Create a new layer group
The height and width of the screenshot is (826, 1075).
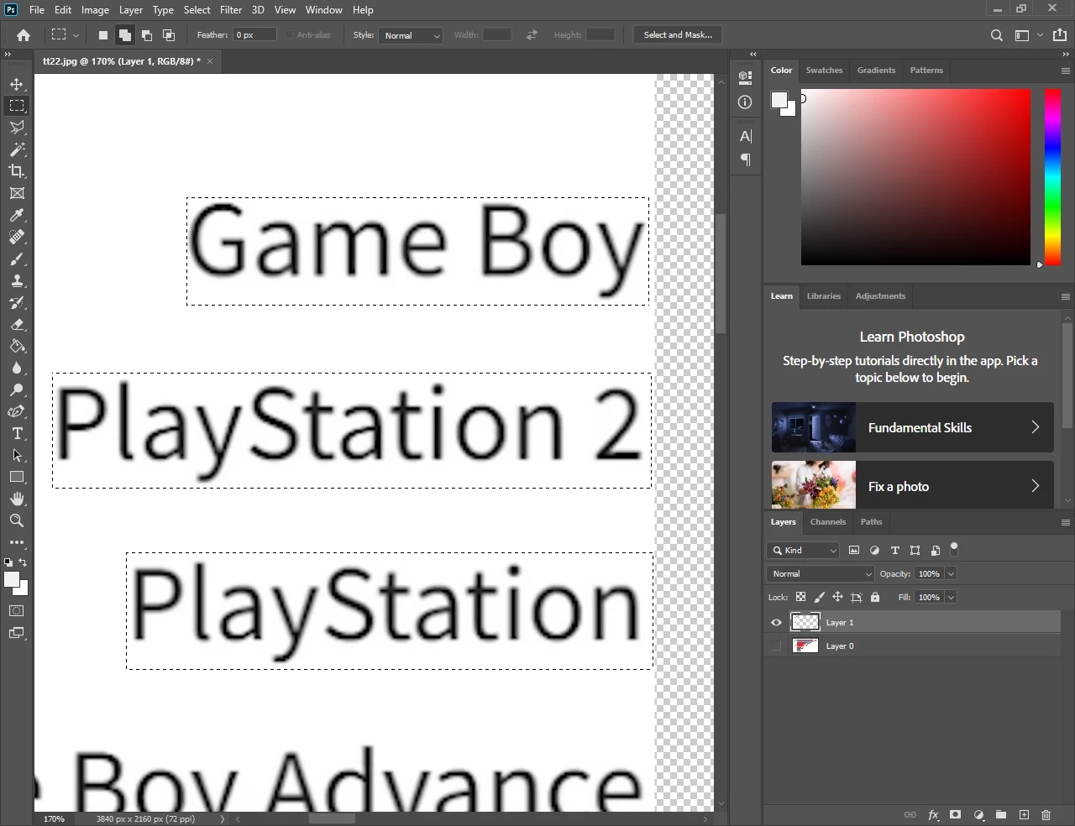click(x=1001, y=815)
